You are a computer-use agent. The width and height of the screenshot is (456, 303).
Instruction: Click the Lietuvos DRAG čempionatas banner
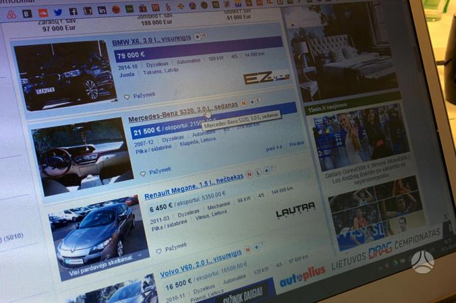385,250
